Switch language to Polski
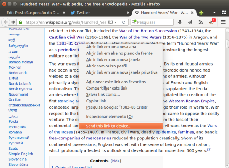This screenshot has width=229, height=168. tap(13, 121)
